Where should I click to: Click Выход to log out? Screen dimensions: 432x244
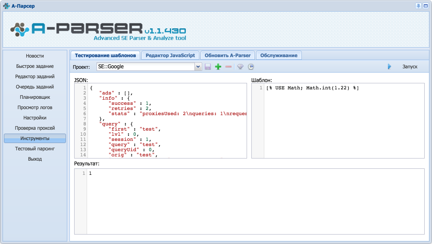[35, 159]
